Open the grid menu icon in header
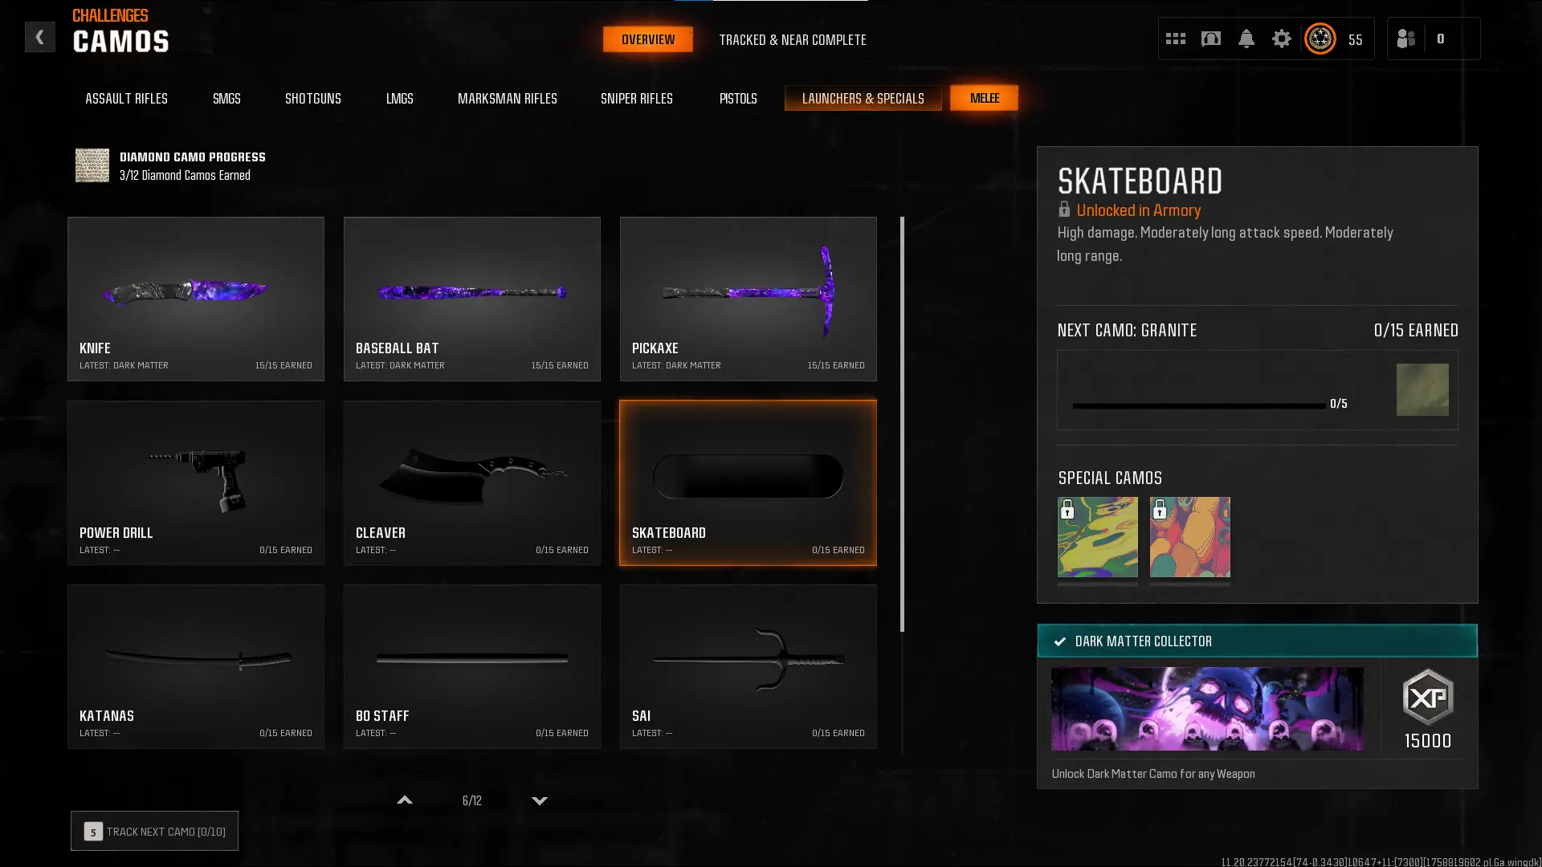This screenshot has width=1542, height=867. (x=1175, y=39)
